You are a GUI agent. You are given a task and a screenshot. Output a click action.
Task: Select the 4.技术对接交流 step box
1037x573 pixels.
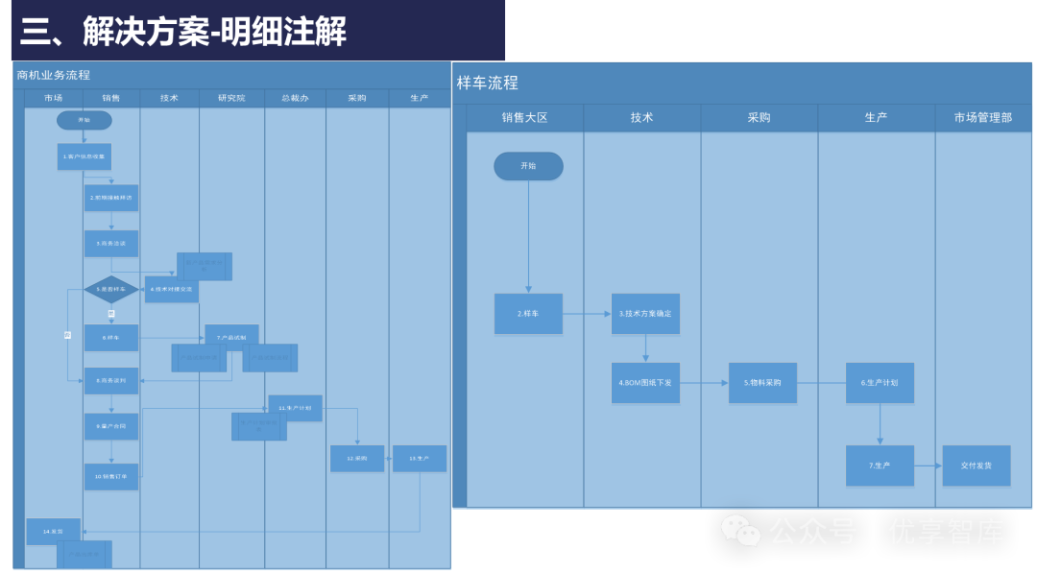[171, 290]
